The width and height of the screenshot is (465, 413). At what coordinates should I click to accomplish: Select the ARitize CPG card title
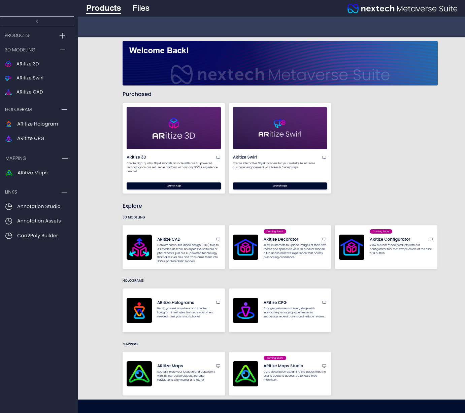click(275, 303)
